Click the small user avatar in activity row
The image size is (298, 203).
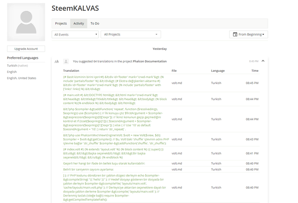point(66,61)
